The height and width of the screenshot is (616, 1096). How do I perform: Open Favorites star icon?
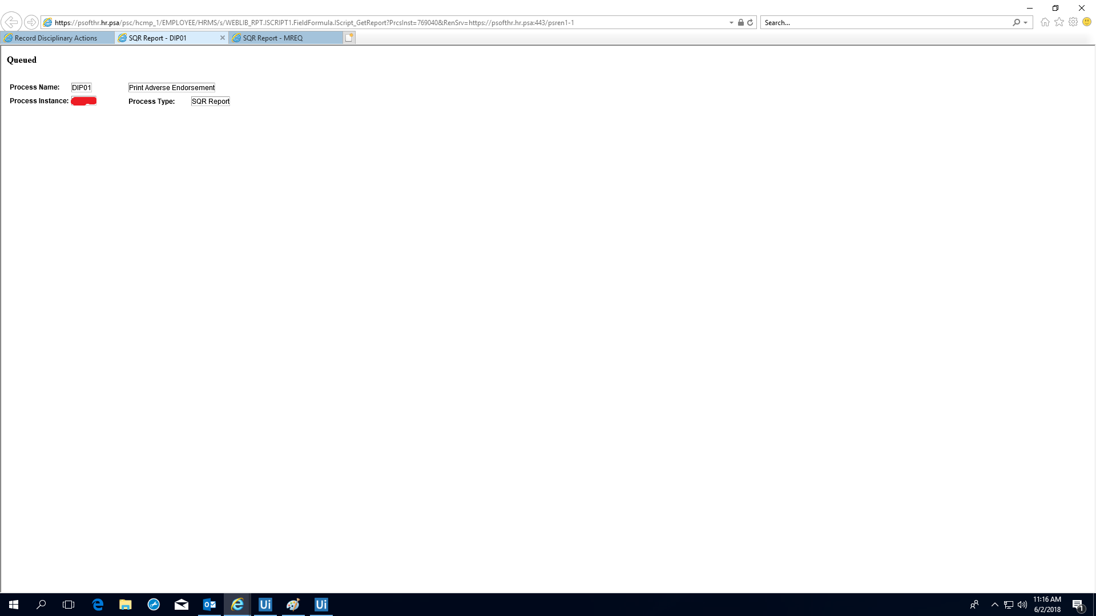(1059, 22)
